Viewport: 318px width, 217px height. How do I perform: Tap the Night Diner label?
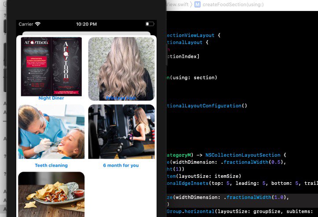(x=51, y=98)
